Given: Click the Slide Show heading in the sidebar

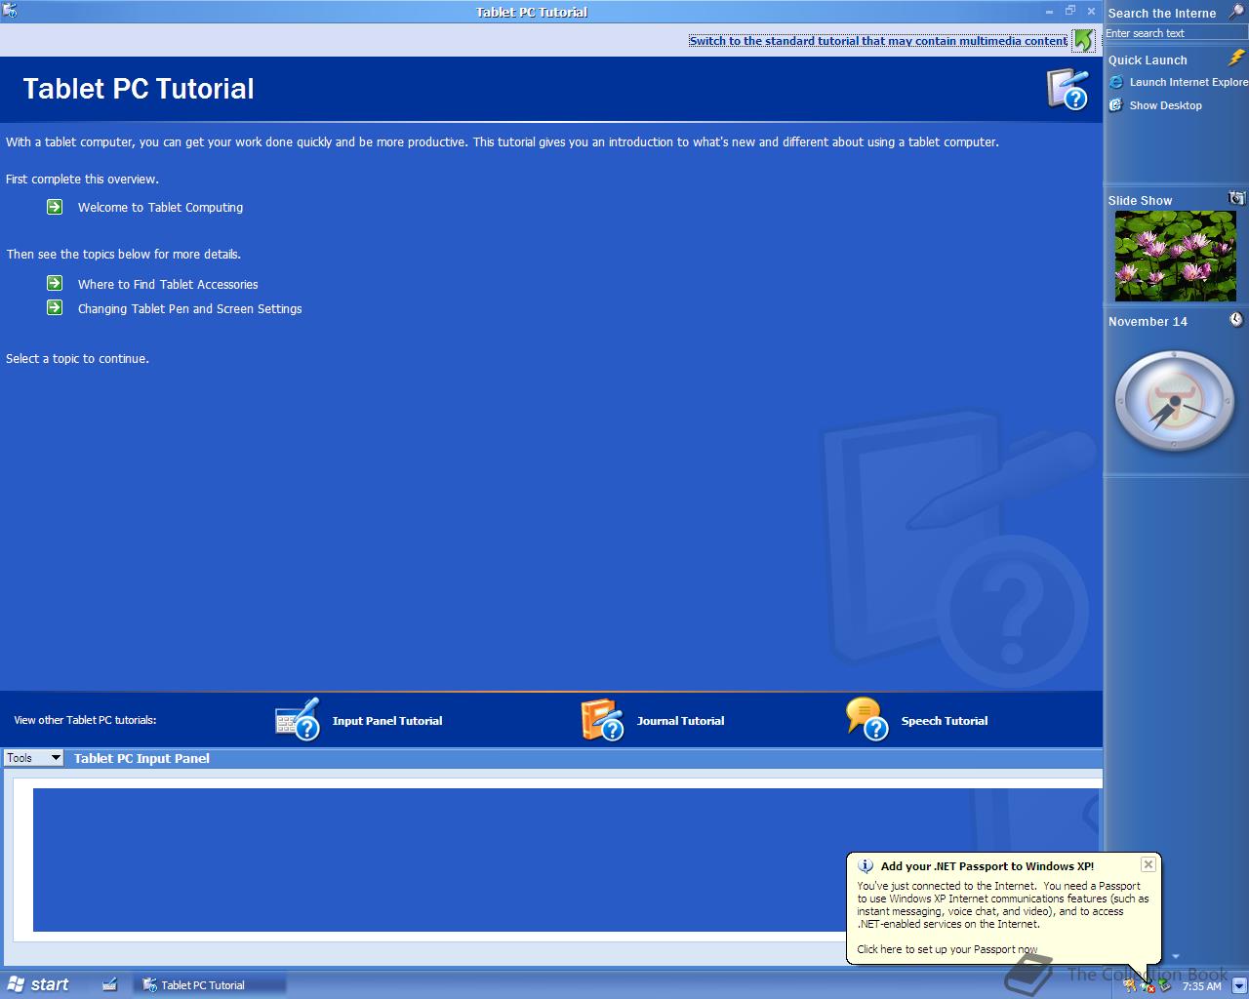Looking at the screenshot, I should pyautogui.click(x=1140, y=200).
